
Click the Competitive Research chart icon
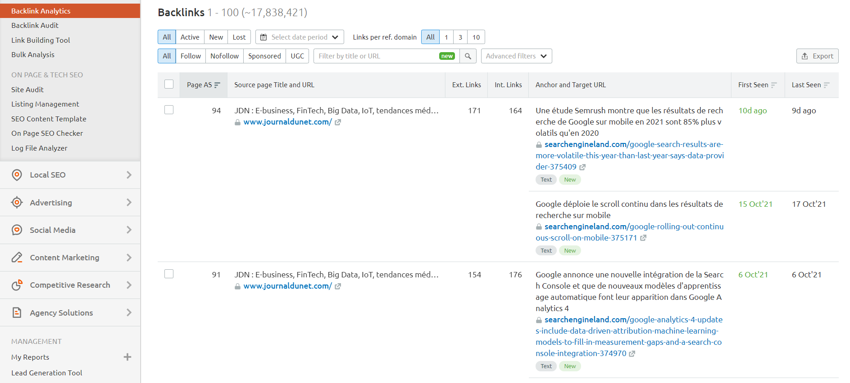(x=17, y=285)
